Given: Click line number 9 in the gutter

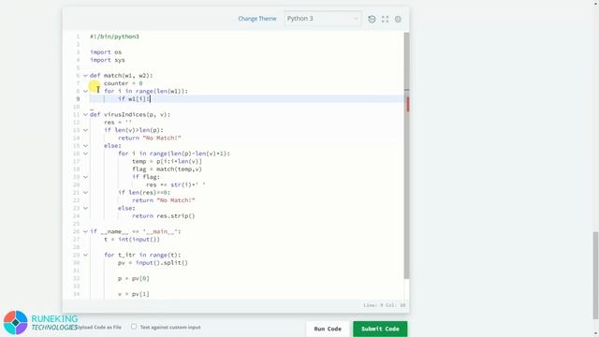Looking at the screenshot, I should [x=78, y=99].
